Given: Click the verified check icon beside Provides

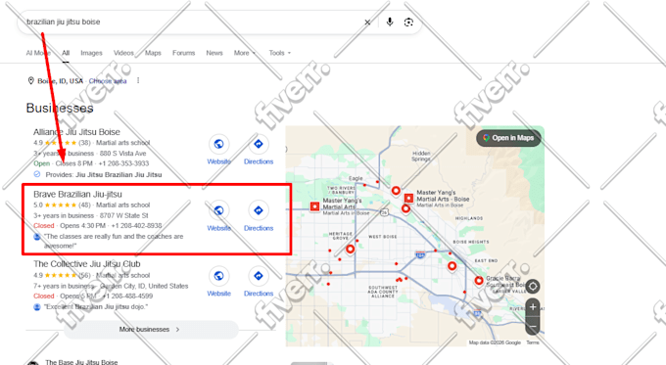Looking at the screenshot, I should 37,174.
